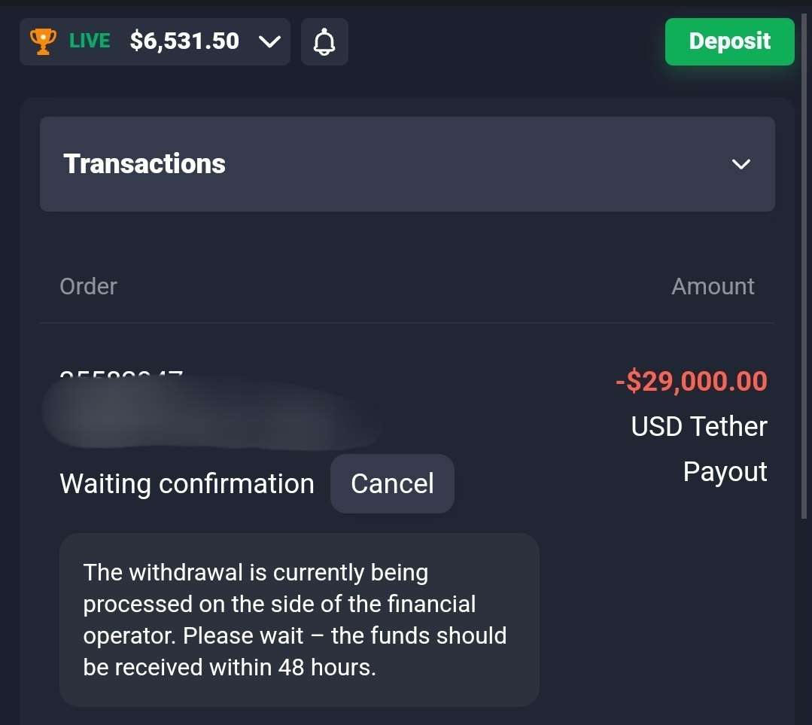Click the LIVE account label
This screenshot has width=812, height=725.
pos(90,41)
